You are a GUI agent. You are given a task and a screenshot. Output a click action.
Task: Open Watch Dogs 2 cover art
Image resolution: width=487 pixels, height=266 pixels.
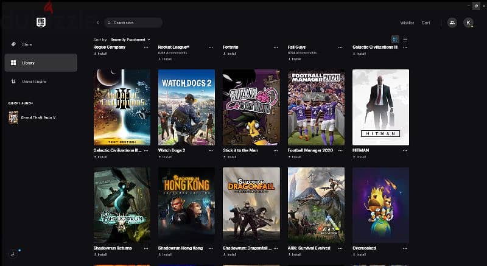(x=186, y=107)
